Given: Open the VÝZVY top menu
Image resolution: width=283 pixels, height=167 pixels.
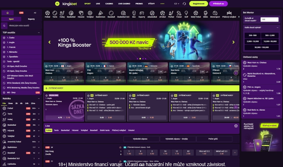Looking at the screenshot, I should tap(151, 4).
